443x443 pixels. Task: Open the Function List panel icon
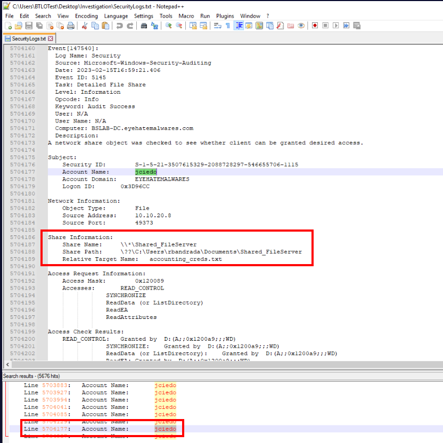pyautogui.click(x=280, y=26)
